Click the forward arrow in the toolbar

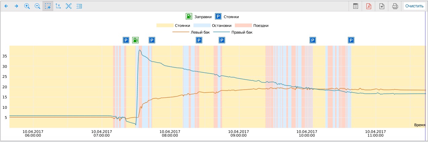coord(16,6)
